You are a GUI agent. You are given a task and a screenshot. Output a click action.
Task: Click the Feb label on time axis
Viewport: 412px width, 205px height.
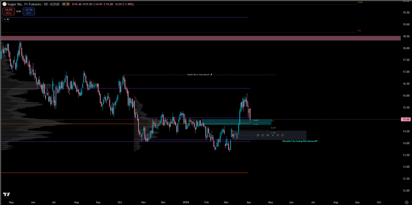click(207, 202)
